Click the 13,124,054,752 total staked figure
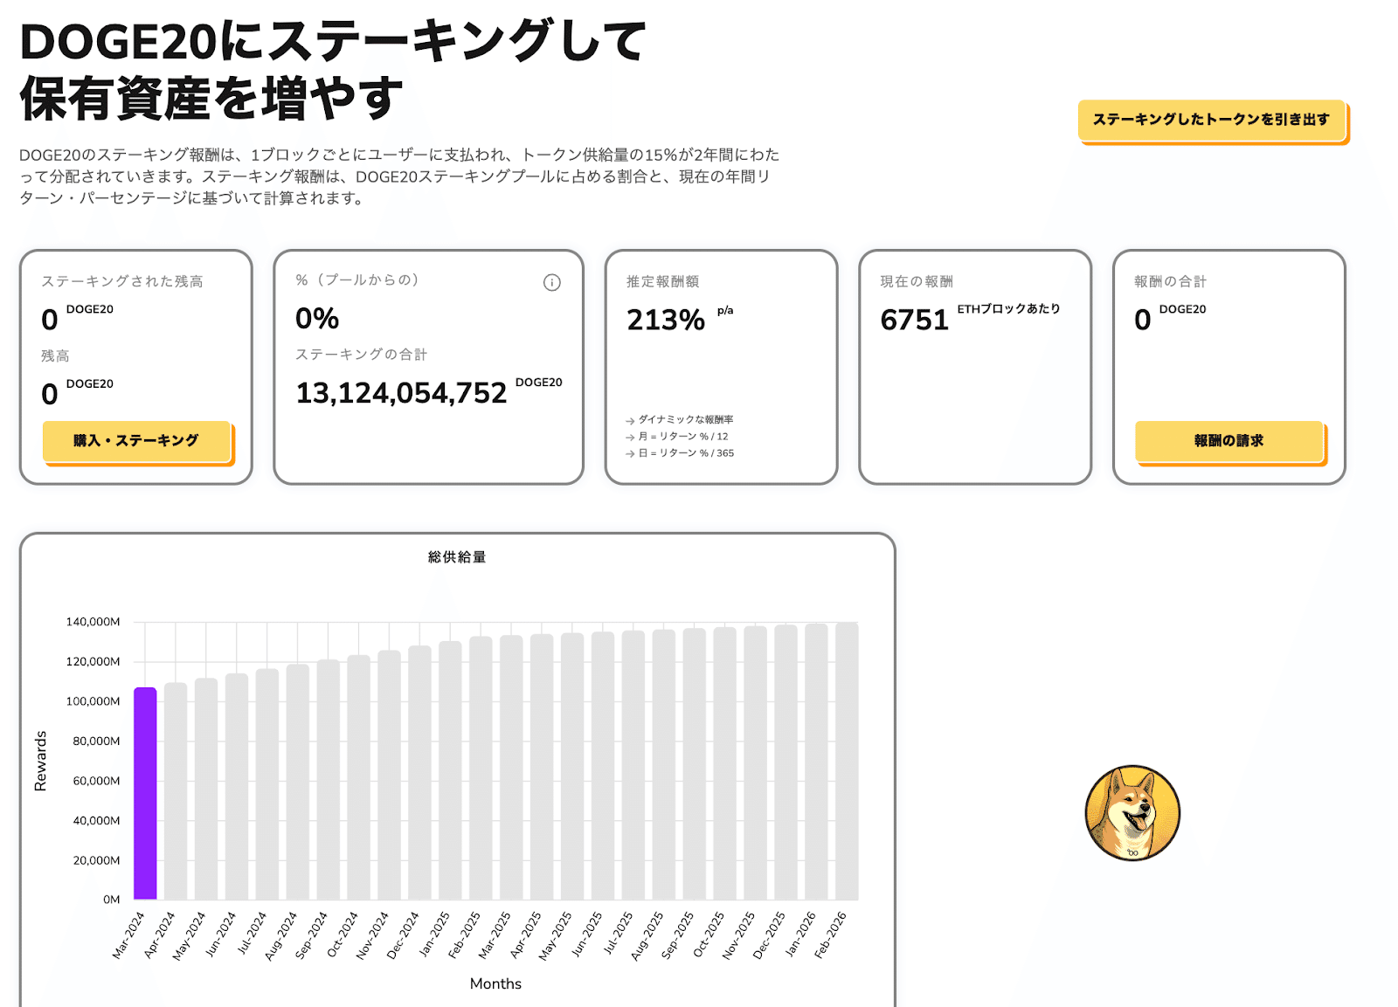Screen dimensions: 1398x1007 (x=401, y=394)
